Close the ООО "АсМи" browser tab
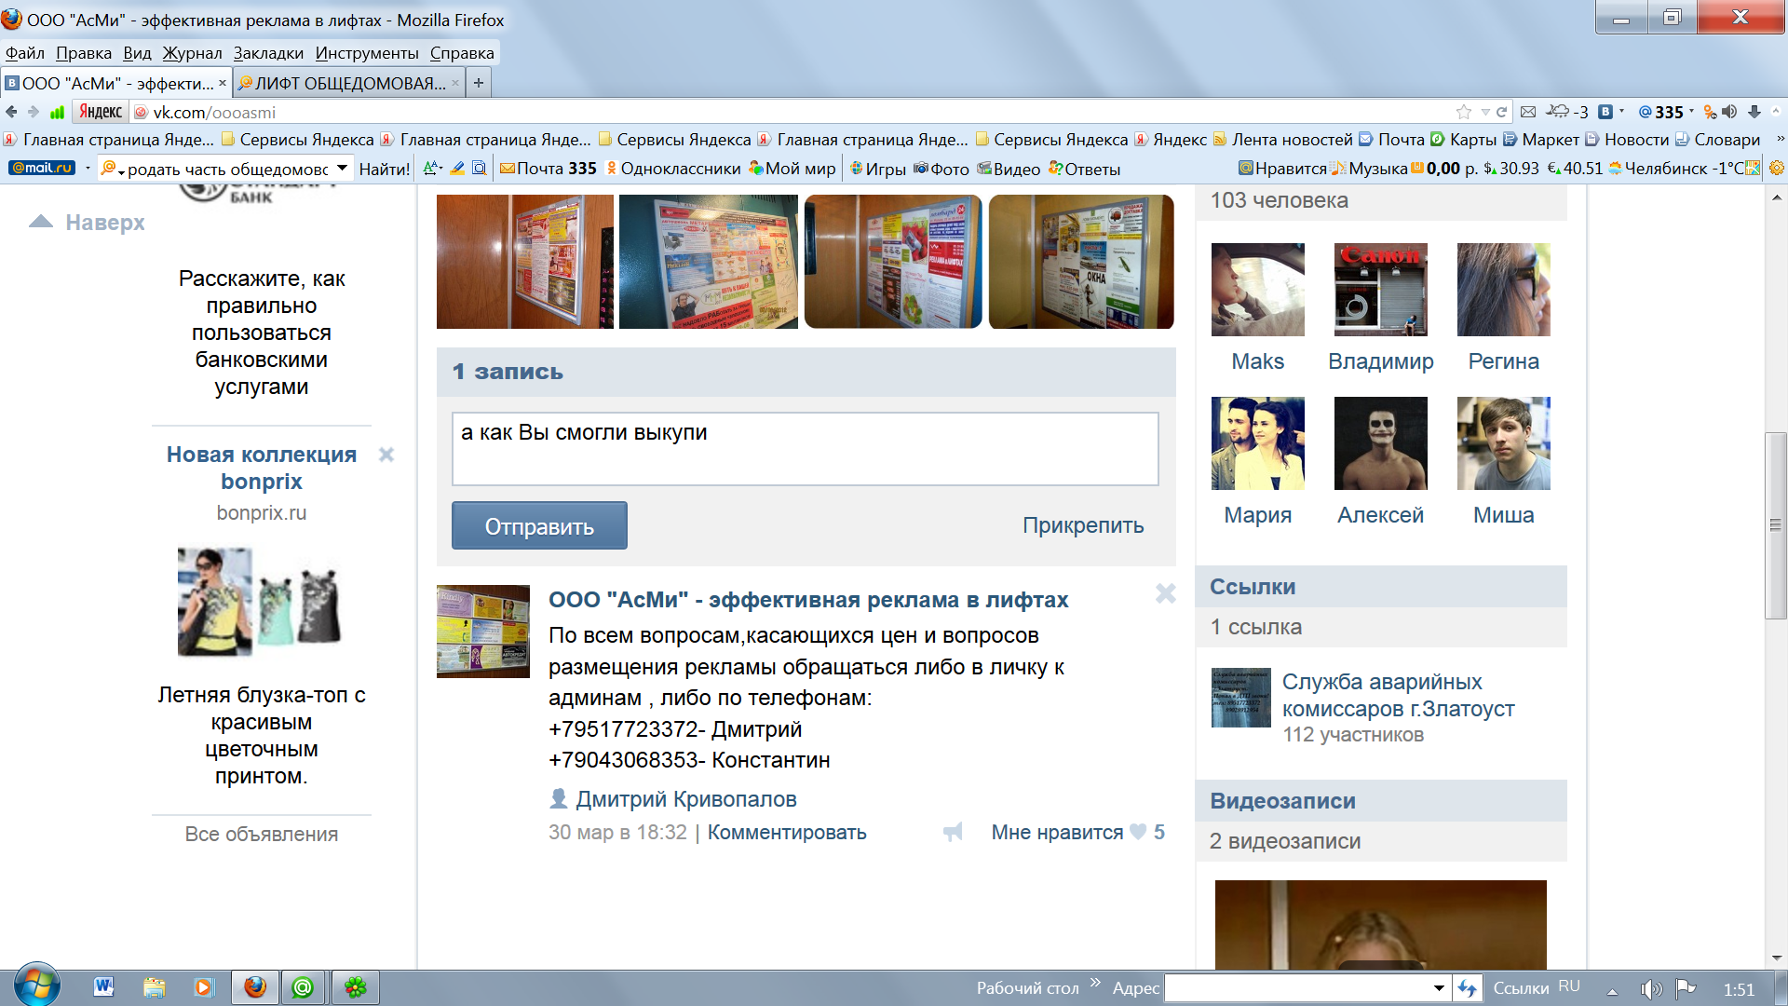The height and width of the screenshot is (1006, 1788). click(223, 83)
